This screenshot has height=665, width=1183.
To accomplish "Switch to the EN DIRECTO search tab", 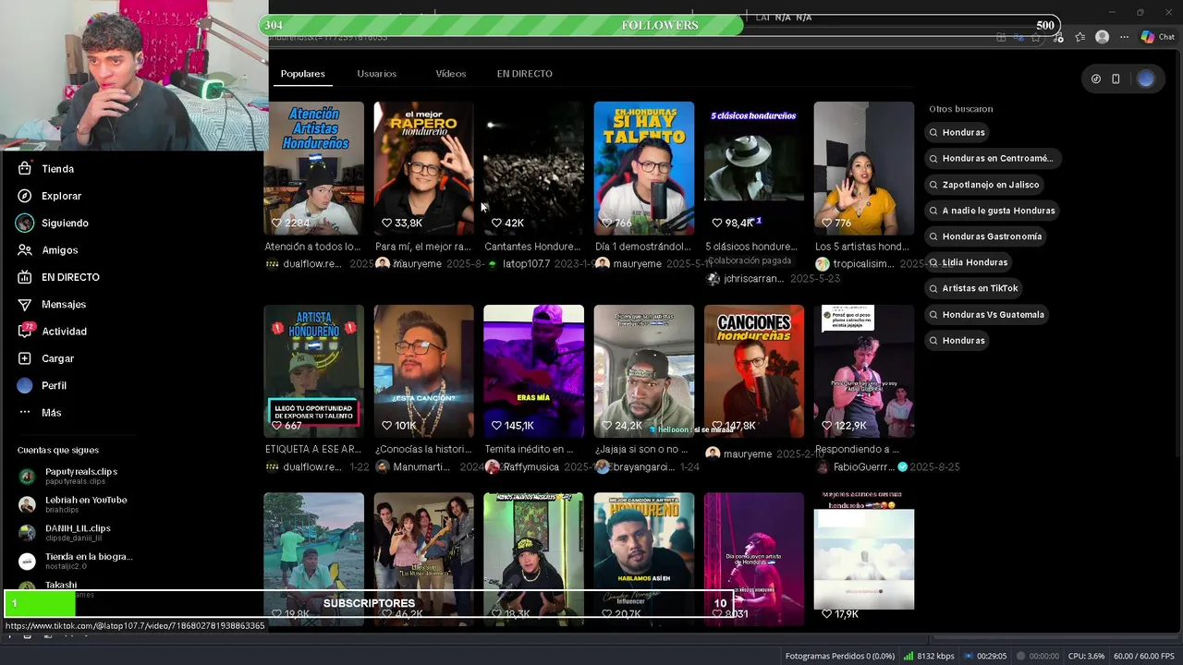I will [525, 74].
